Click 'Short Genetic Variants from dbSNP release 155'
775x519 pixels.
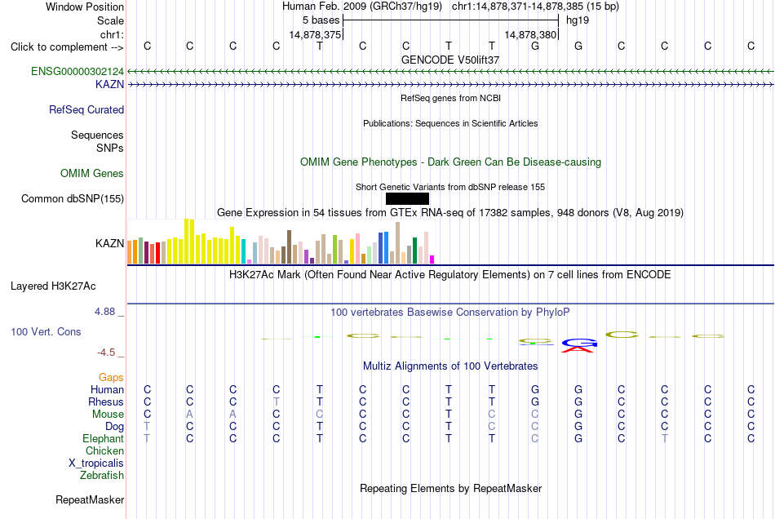point(450,187)
